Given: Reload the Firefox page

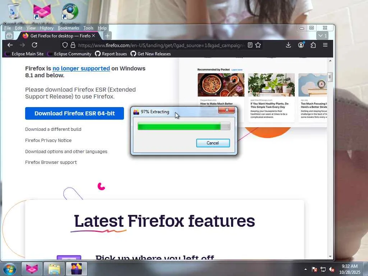Looking at the screenshot, I should tap(34, 45).
